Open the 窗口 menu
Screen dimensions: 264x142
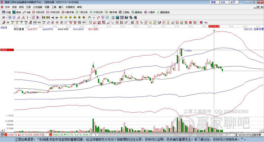[61, 7]
